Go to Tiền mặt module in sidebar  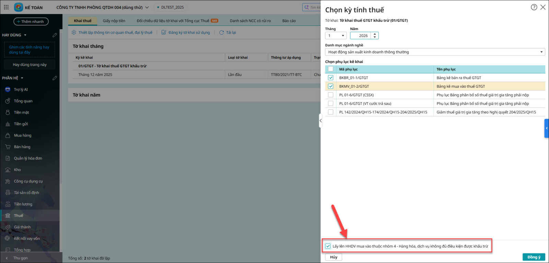tap(21, 112)
